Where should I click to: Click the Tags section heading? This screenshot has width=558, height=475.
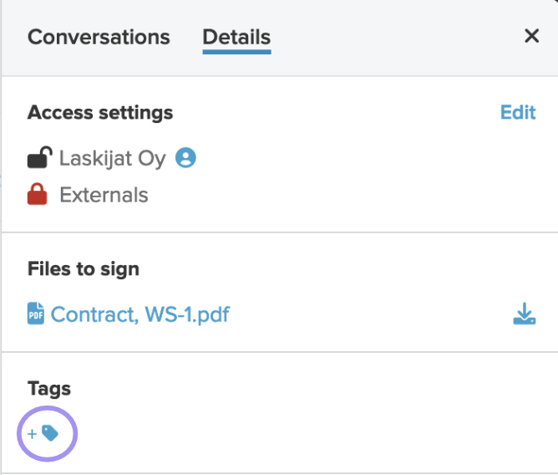[x=49, y=389]
